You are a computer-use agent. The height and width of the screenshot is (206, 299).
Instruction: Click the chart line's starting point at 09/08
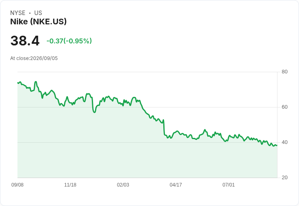click(x=18, y=83)
